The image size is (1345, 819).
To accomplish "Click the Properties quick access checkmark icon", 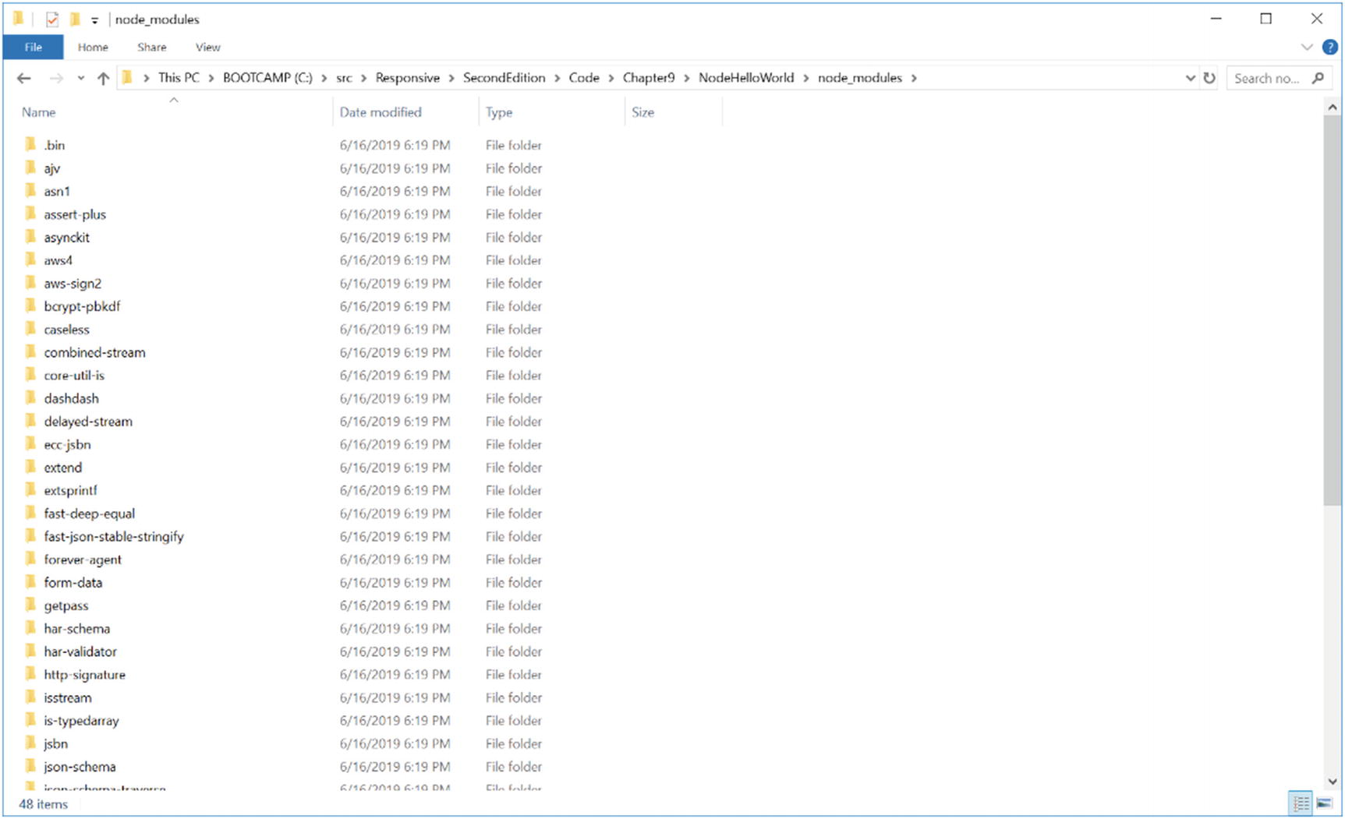I will tap(52, 19).
